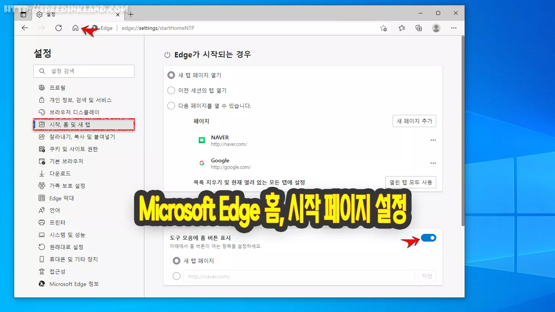The image size is (555, 312).
Task: Open the tab actions menu icon
Action: [23, 15]
